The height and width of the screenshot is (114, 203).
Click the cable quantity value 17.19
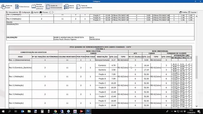pos(146,70)
